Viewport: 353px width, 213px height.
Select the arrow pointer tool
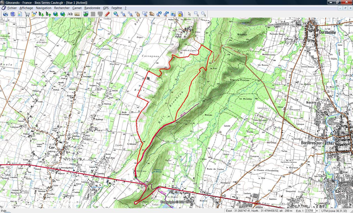[x=189, y=14]
